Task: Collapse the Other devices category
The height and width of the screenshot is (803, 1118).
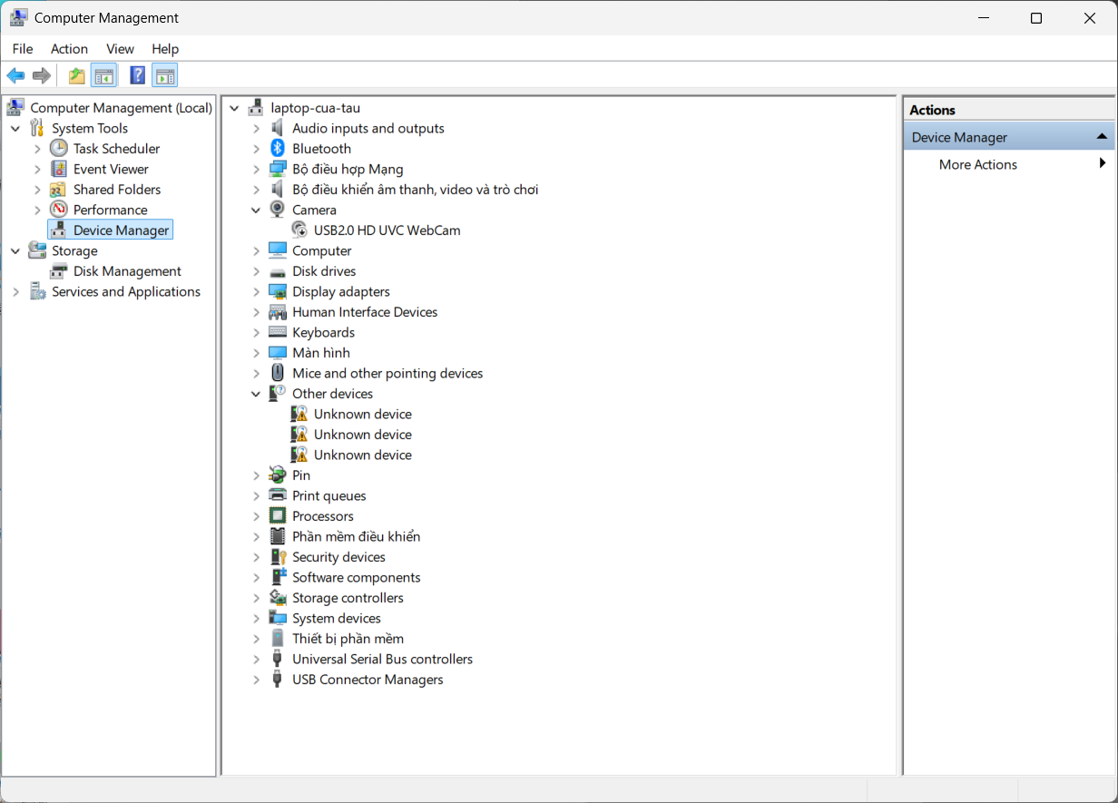Action: click(257, 394)
